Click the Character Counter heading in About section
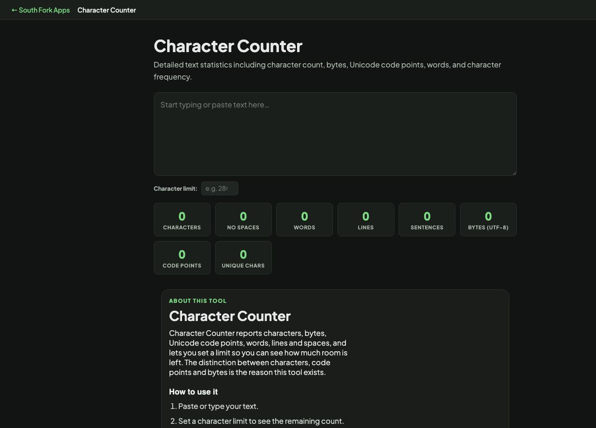 [x=230, y=316]
